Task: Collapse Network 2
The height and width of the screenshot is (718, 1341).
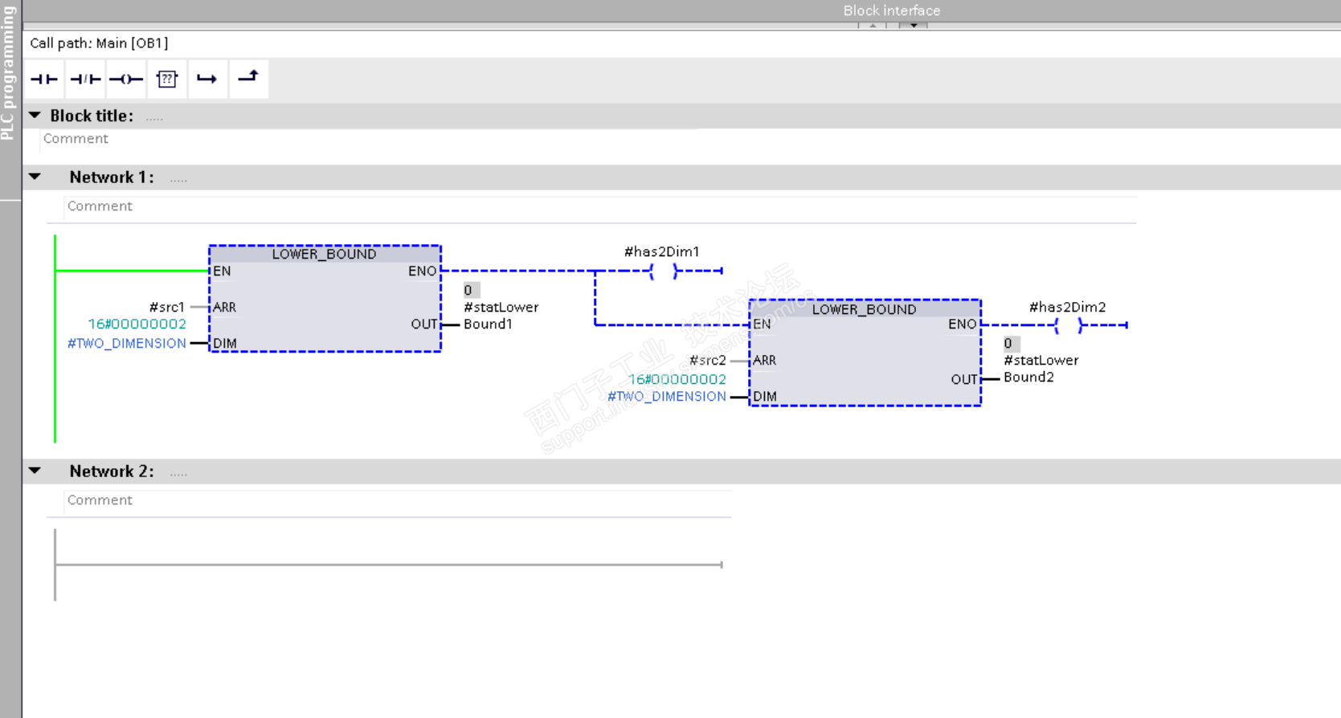Action: [x=35, y=471]
